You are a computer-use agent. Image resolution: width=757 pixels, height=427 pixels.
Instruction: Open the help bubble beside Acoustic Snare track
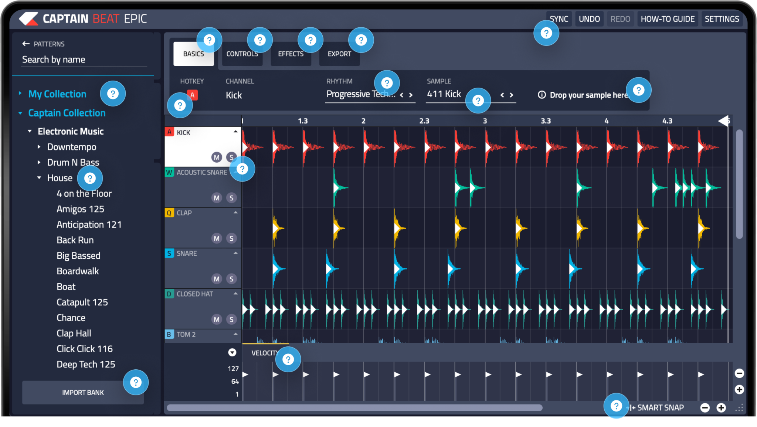(242, 169)
